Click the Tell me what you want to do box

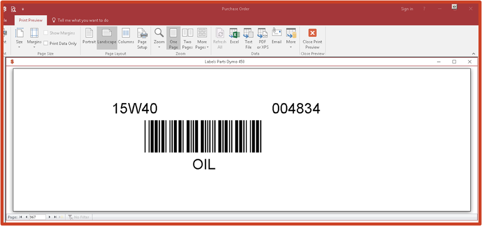click(80, 20)
